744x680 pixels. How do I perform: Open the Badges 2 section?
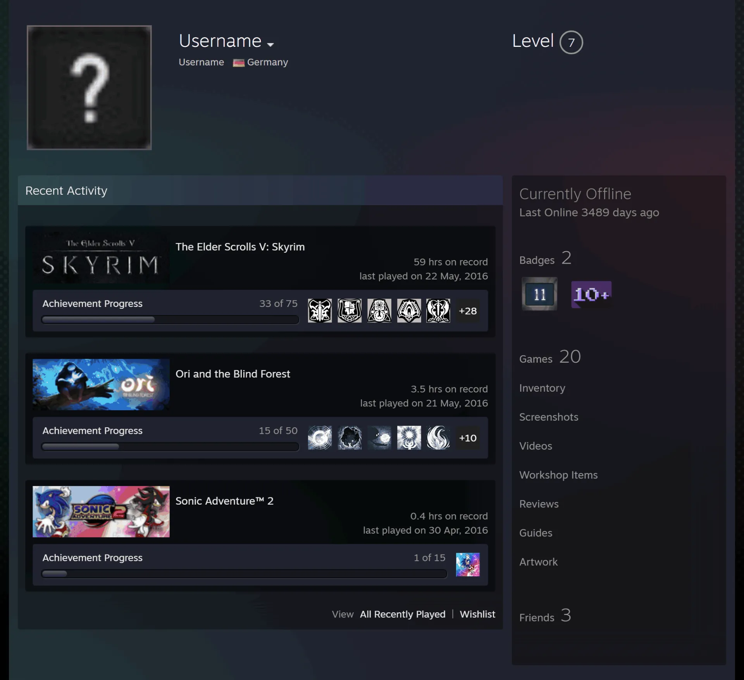(545, 259)
